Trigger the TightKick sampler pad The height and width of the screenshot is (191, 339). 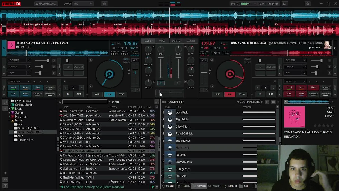click(x=170, y=120)
